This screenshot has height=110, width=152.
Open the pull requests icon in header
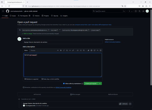coord(139,11)
